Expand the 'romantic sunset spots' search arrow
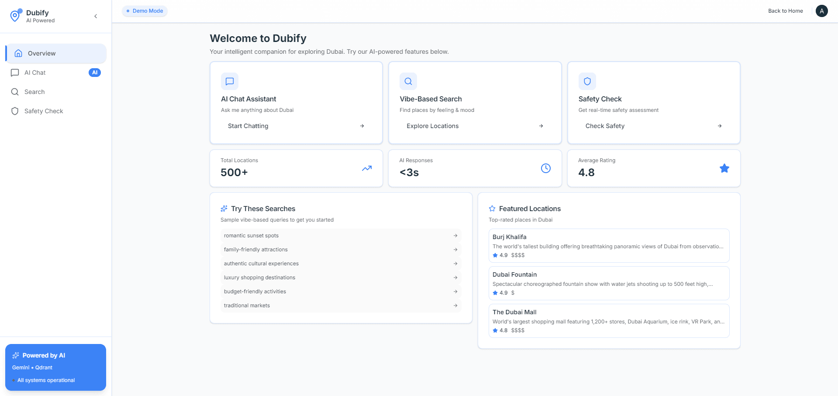 (455, 236)
